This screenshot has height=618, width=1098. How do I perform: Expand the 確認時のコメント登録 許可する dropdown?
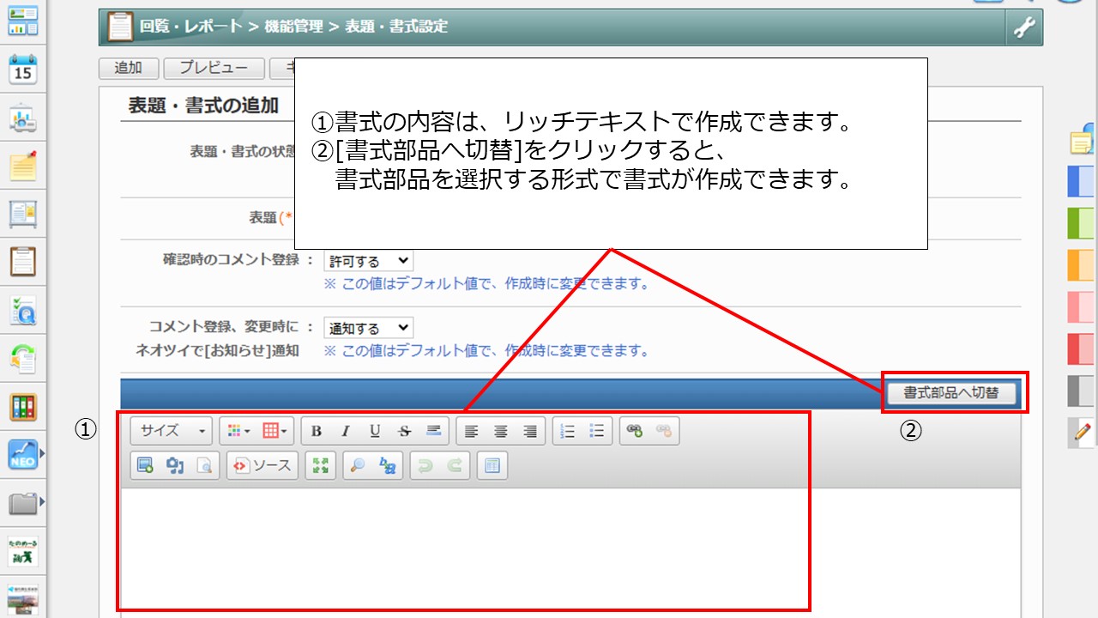[x=368, y=261]
